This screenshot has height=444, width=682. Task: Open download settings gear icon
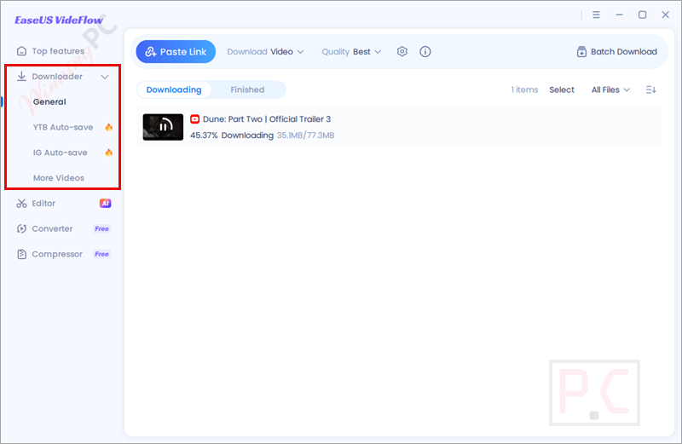pos(402,52)
